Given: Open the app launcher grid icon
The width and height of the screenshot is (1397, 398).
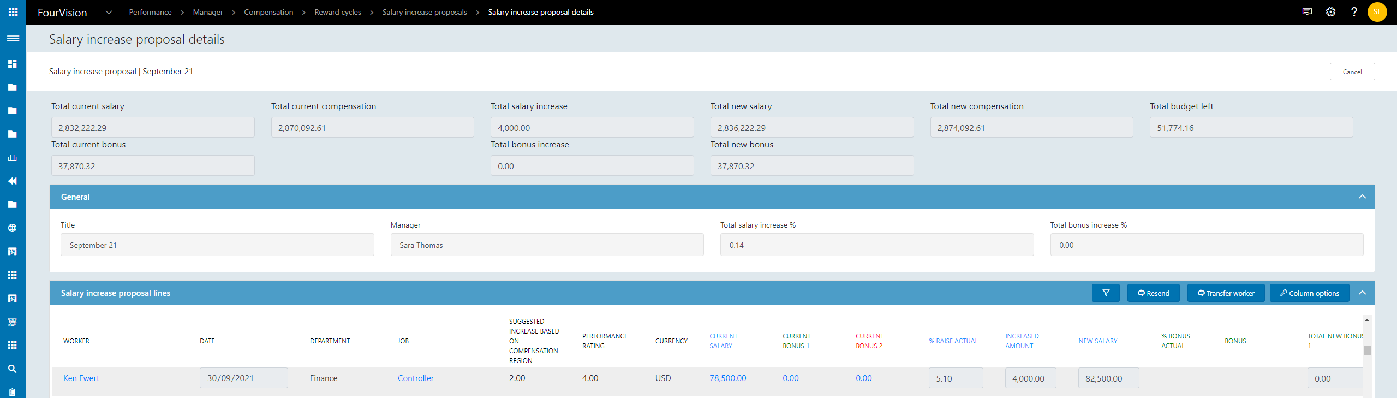Looking at the screenshot, I should click(13, 12).
